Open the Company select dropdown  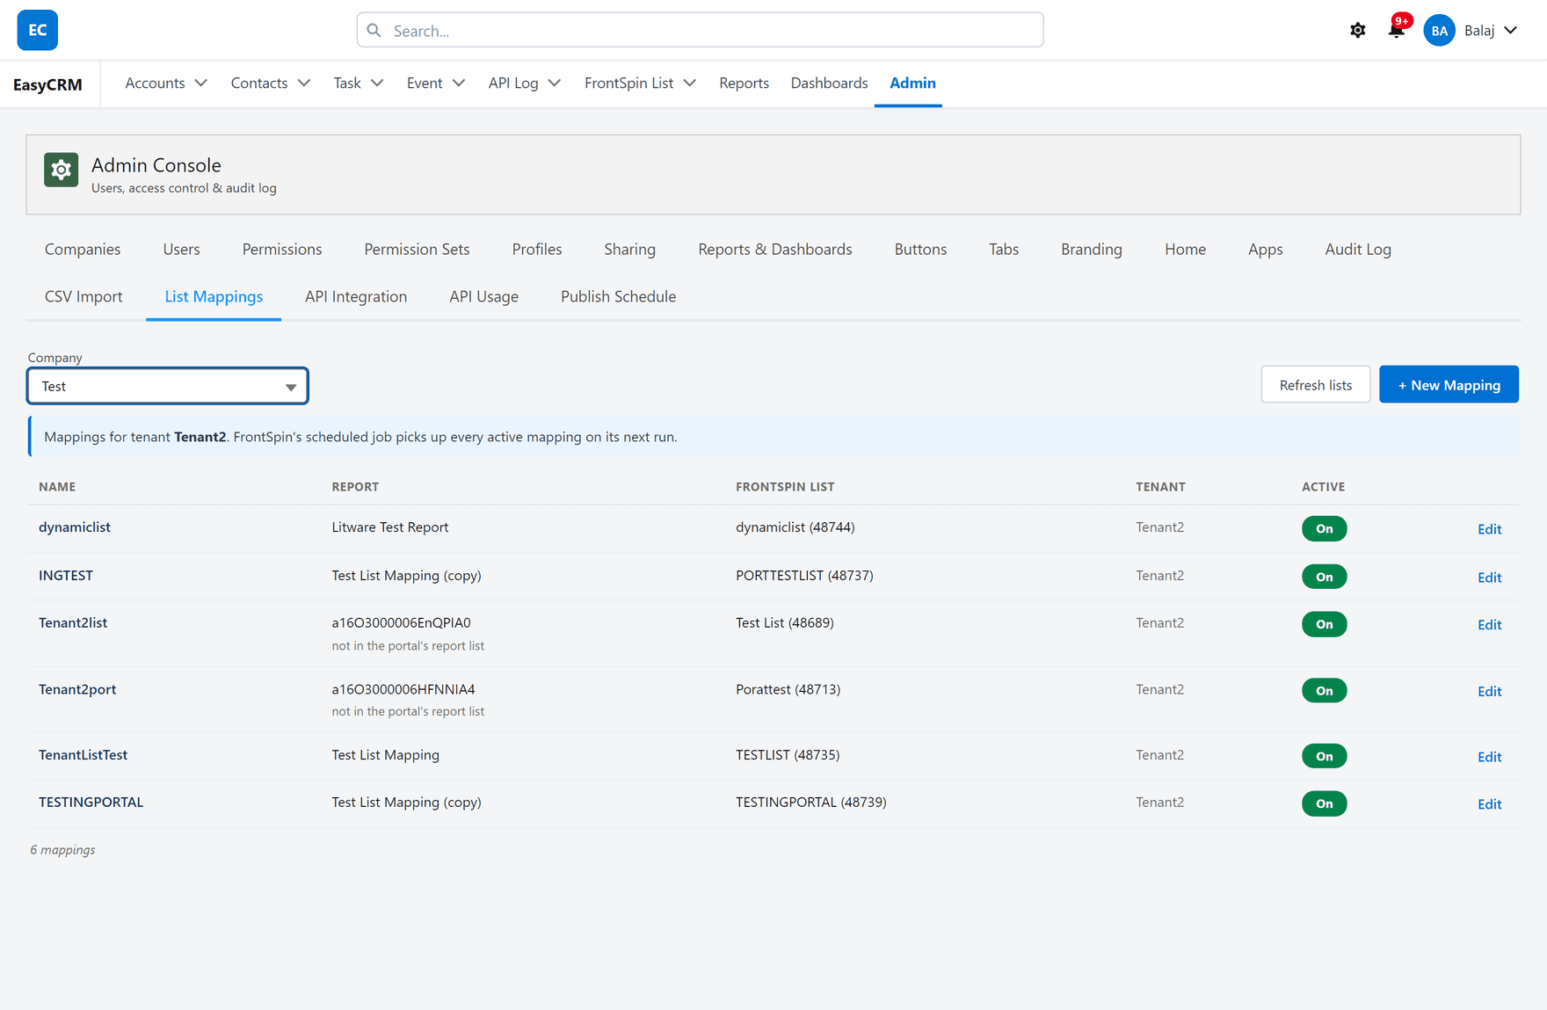(x=168, y=386)
